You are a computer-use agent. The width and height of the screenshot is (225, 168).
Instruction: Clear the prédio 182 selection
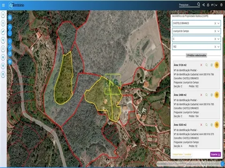215,47
